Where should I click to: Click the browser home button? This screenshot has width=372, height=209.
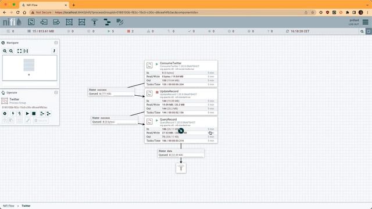pos(24,12)
